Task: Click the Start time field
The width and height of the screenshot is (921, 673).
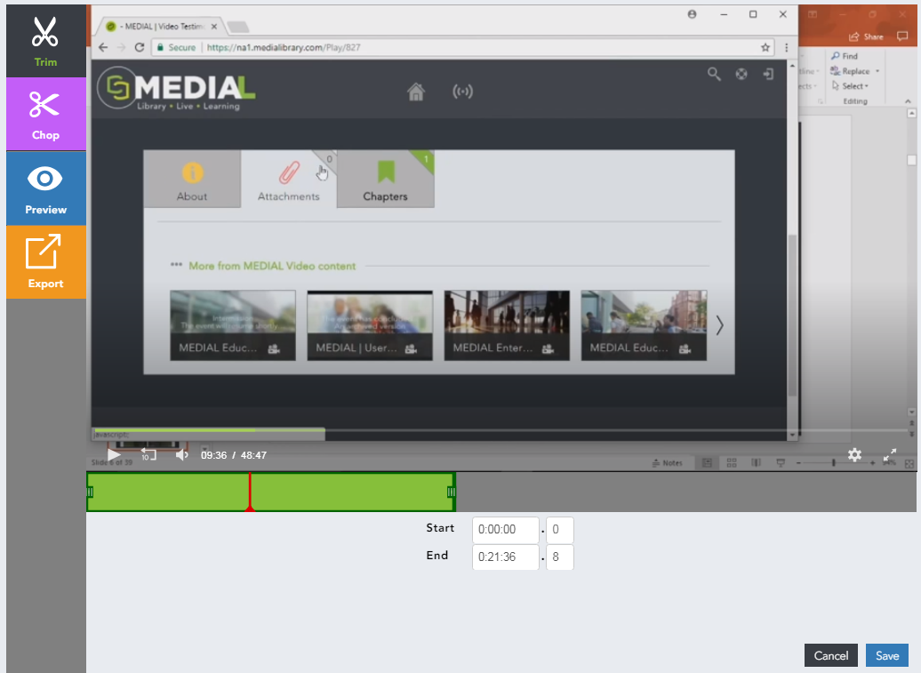Action: [506, 530]
